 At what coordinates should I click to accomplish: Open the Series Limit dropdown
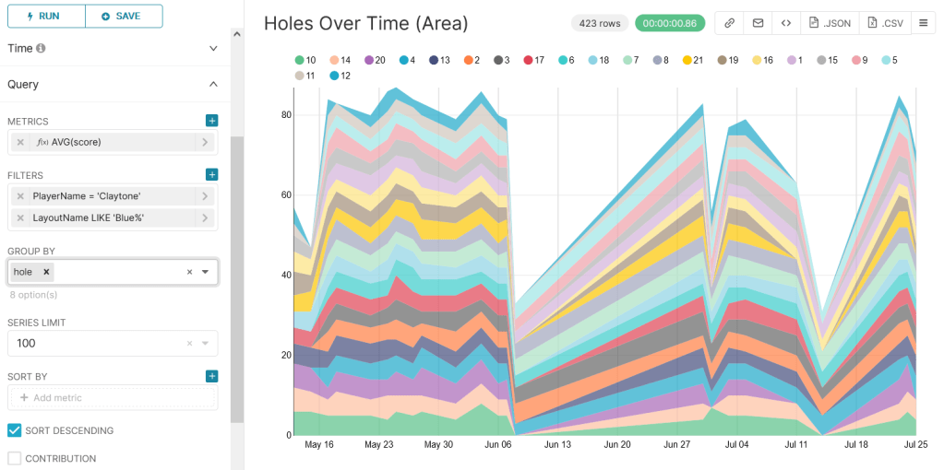[205, 343]
